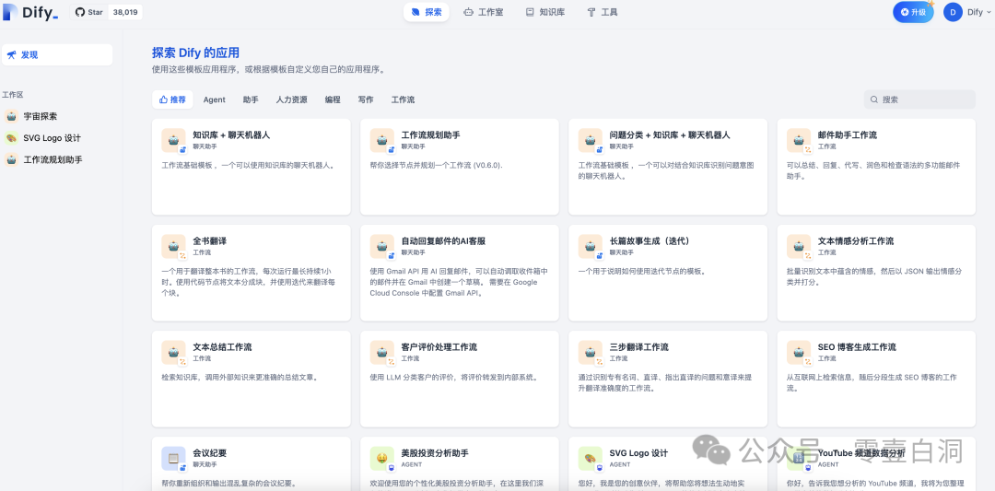Open the 工作室 tab
The height and width of the screenshot is (491, 995).
(484, 12)
